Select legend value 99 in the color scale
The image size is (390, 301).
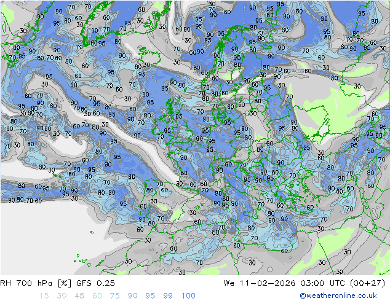pyautogui.click(x=168, y=295)
